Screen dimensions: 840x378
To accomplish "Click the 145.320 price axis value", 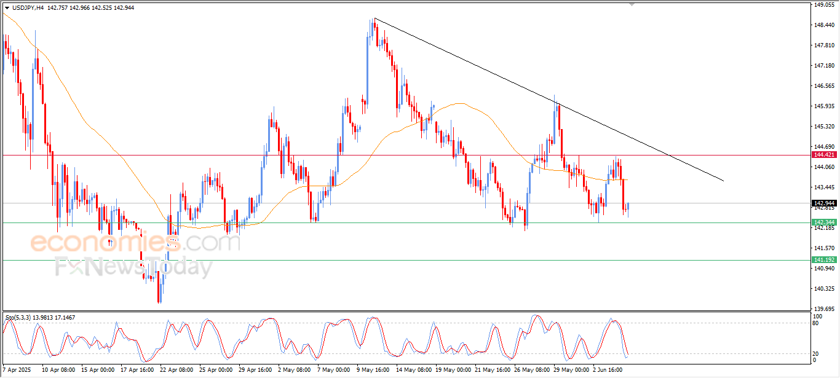I will (x=823, y=127).
